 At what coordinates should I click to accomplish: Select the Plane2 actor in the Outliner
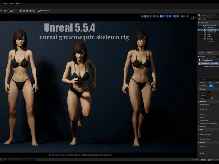coord(209,36)
